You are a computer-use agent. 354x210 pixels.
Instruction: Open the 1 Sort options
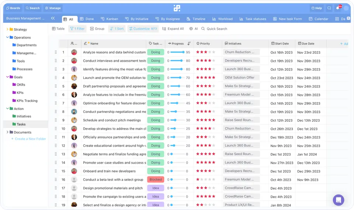coord(117,29)
